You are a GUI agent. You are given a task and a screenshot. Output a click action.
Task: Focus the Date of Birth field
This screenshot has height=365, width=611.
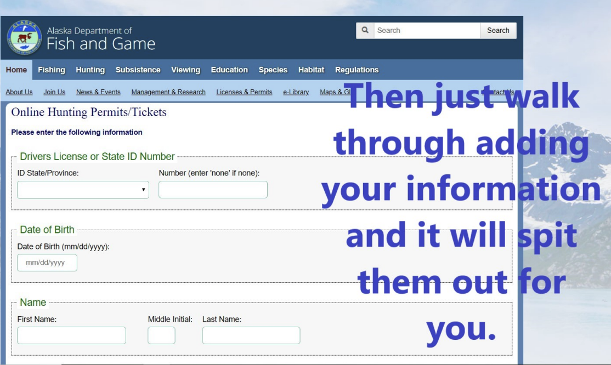point(47,263)
